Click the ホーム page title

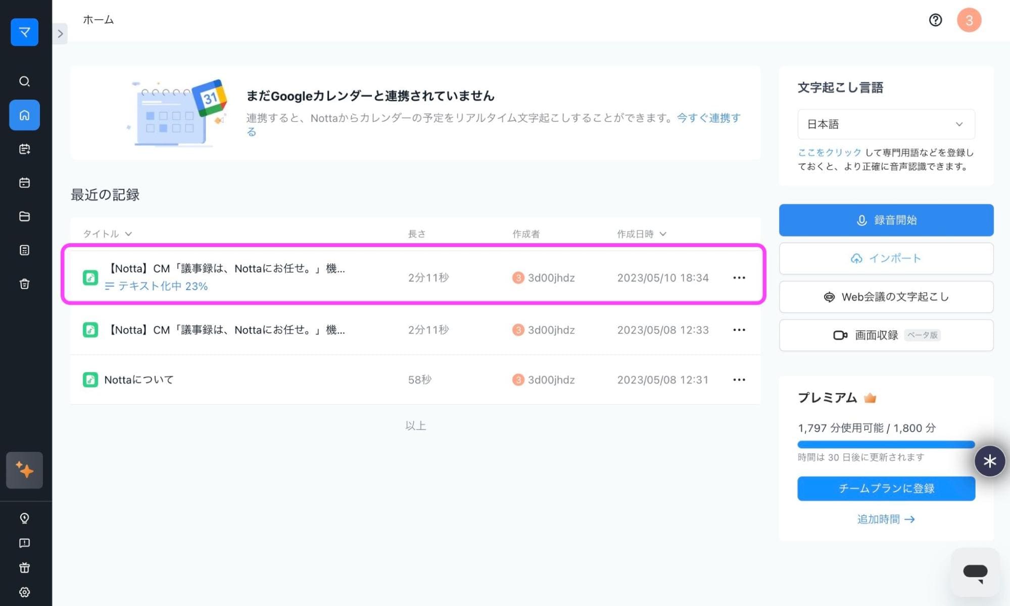pos(99,20)
